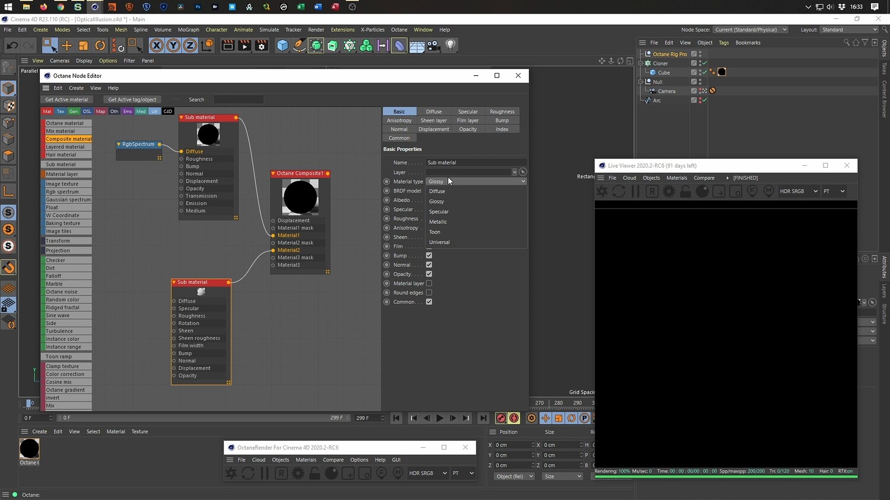The image size is (890, 500).
Task: Open the Materials menu in Live Viewer
Action: coord(676,178)
